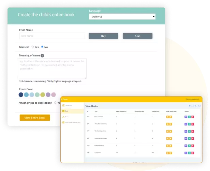210x171 pixels.
Task: Click second orange page icon for Index New book
Action: point(170,146)
